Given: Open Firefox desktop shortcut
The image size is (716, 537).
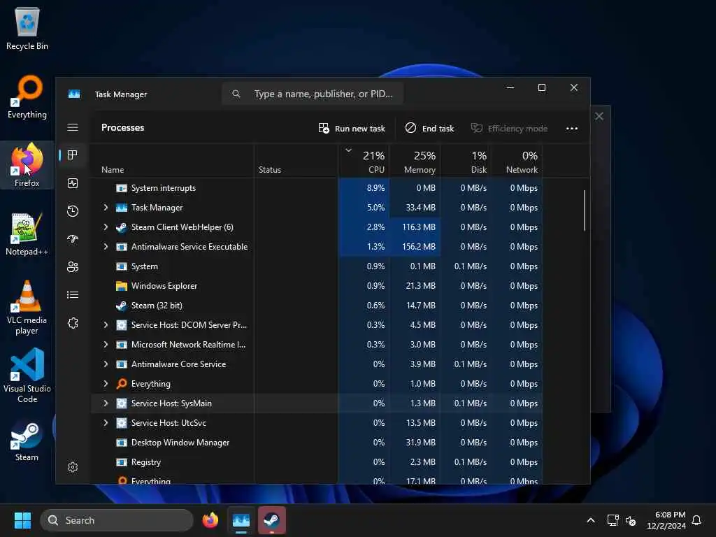Looking at the screenshot, I should (27, 165).
